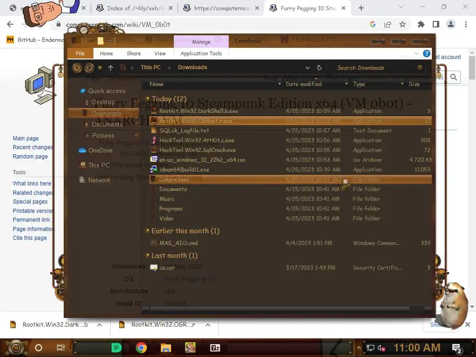Viewport: 476px width, 357px height.
Task: Switch to https://computernew Chrome tab
Action: click(x=221, y=8)
